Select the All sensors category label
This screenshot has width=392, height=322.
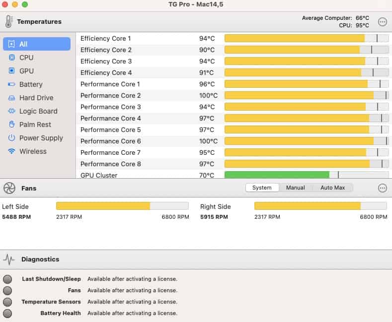(23, 44)
